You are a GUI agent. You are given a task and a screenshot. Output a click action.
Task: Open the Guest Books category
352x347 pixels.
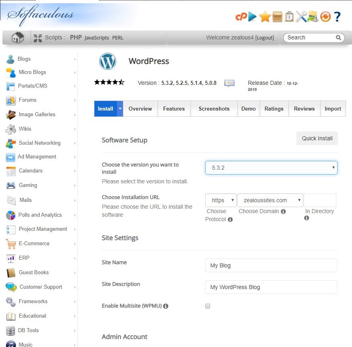pos(34,273)
